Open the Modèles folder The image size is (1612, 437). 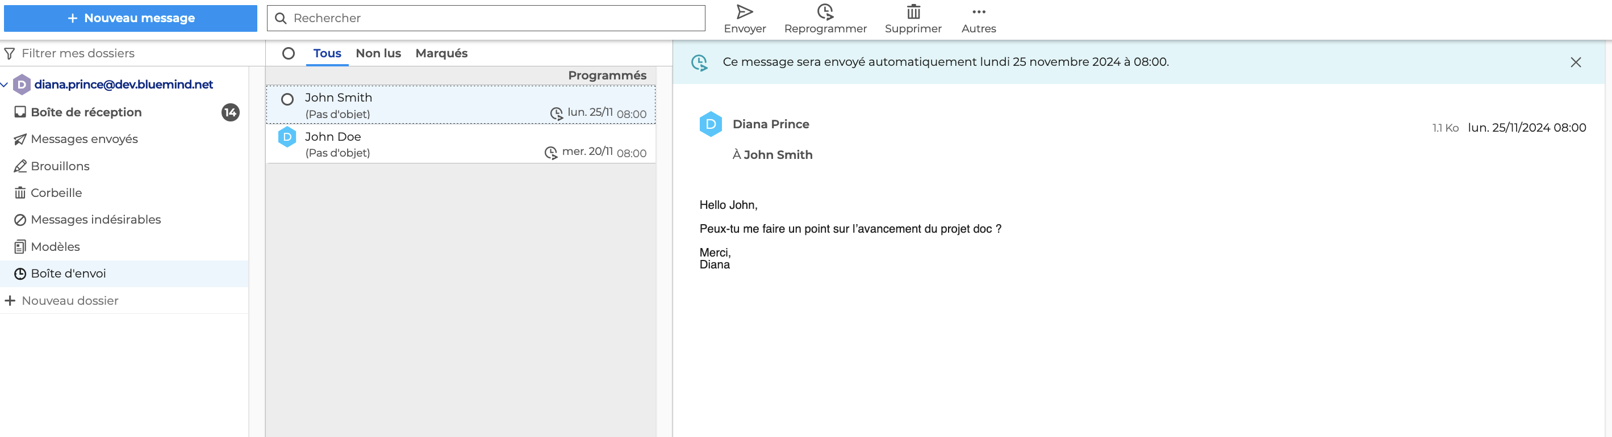pyautogui.click(x=55, y=246)
